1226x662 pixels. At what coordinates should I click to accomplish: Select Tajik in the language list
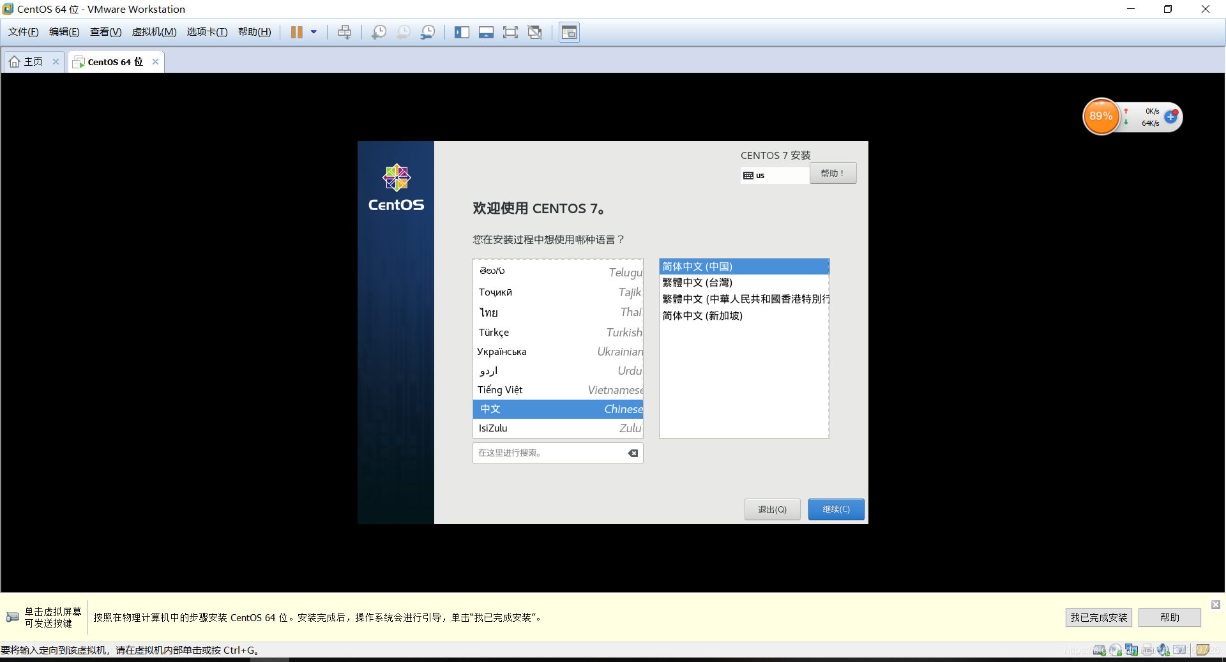tap(558, 292)
